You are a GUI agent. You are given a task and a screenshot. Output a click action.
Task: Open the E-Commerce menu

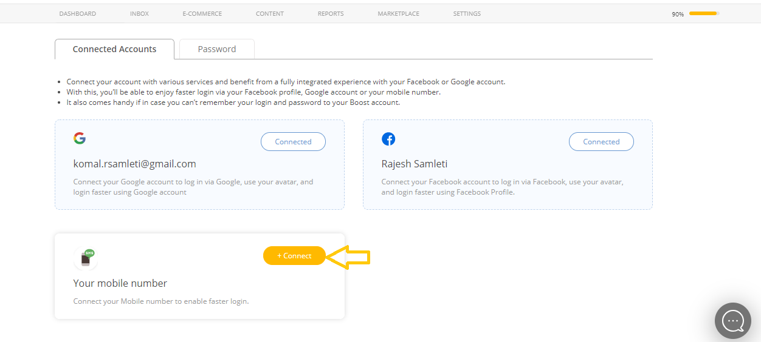coord(202,13)
